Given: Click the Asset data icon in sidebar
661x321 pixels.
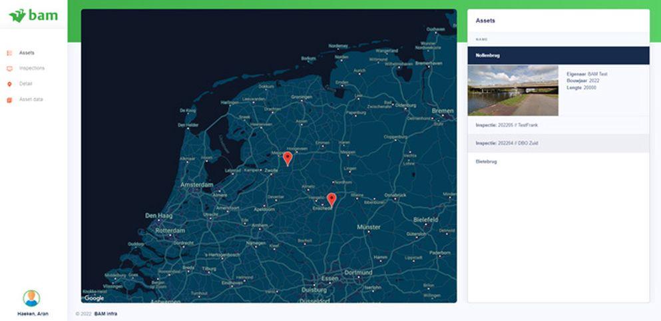Looking at the screenshot, I should pyautogui.click(x=9, y=99).
